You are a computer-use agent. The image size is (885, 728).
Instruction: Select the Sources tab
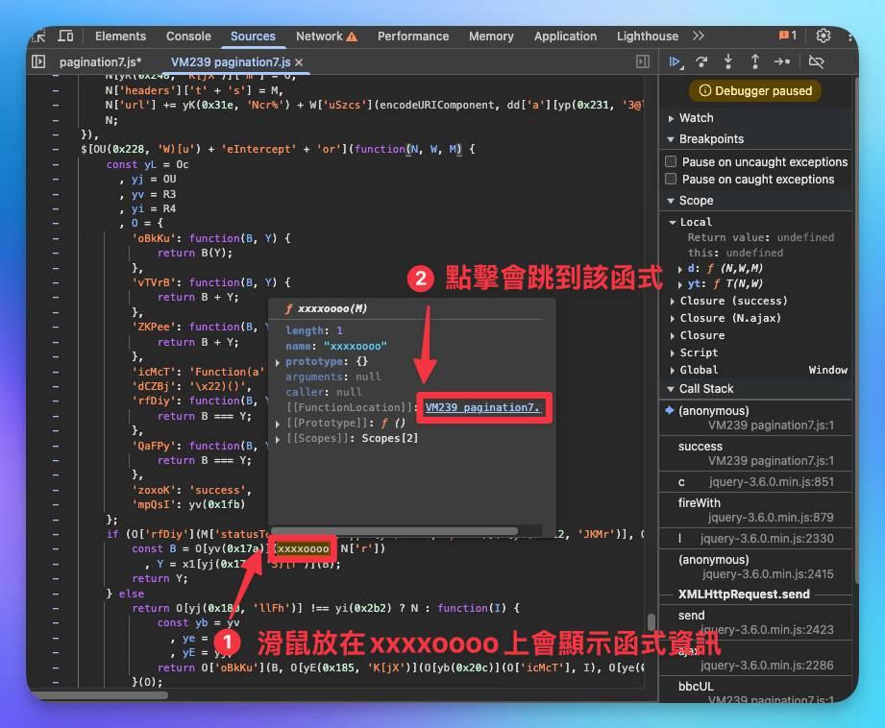point(253,36)
